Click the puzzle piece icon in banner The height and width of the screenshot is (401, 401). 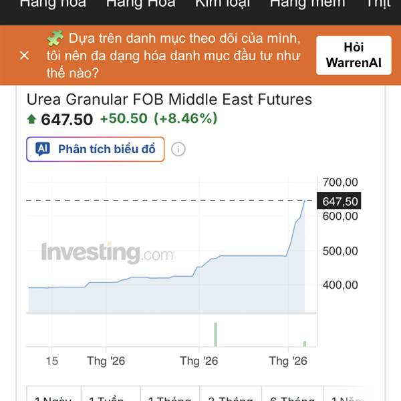[x=55, y=38]
